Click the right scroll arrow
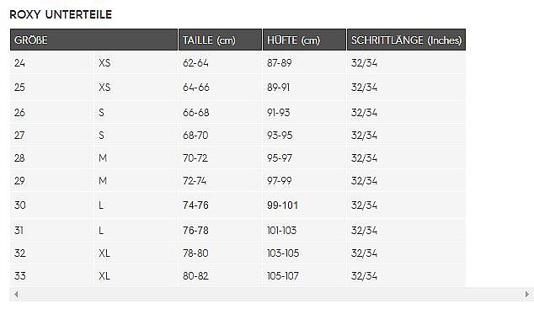 527,294
